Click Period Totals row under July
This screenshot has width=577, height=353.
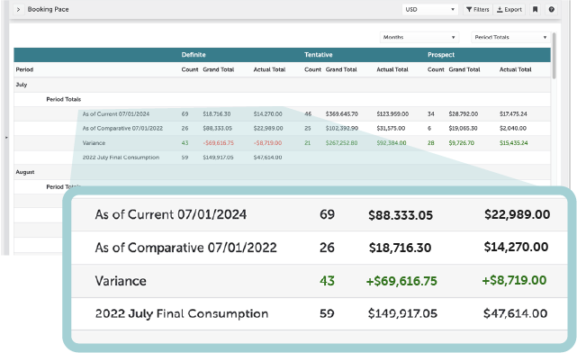point(283,99)
